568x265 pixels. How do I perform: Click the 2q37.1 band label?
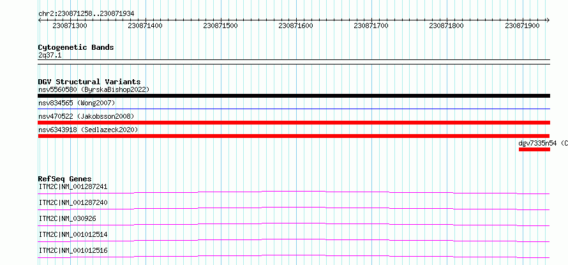pos(50,56)
